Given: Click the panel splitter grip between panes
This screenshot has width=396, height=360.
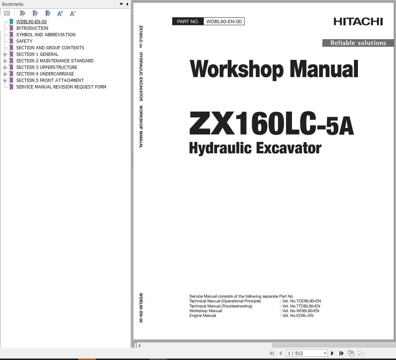Looking at the screenshot, I should (x=132, y=160).
